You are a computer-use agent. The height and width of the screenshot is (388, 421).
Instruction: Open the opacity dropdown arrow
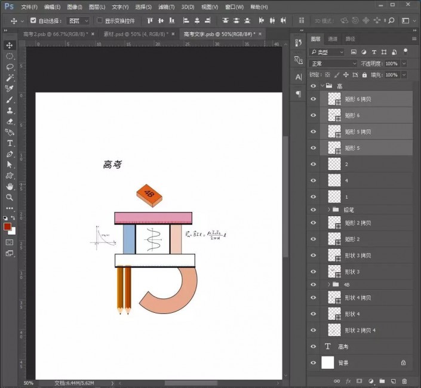[x=404, y=64]
